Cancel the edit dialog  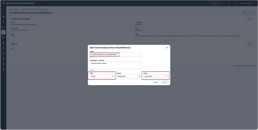[x=155, y=82]
